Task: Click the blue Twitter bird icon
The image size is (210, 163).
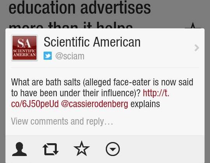Action: click(x=47, y=56)
